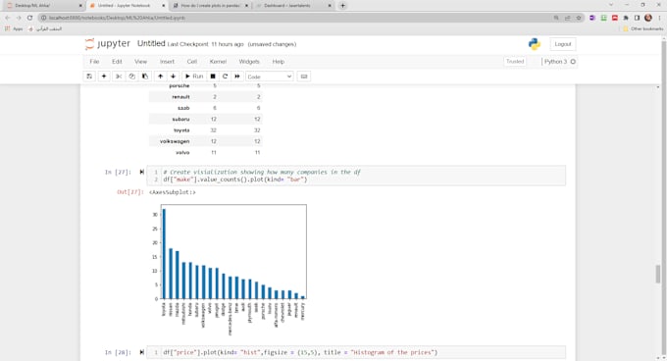Open the Insert menu
This screenshot has width=667, height=361.
167,62
